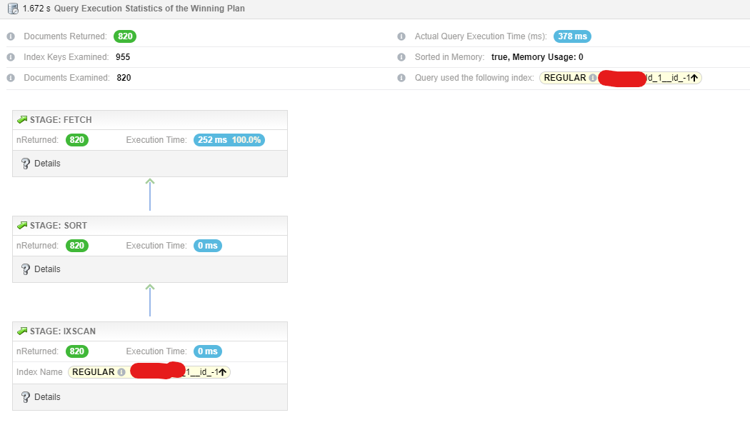Image resolution: width=750 pixels, height=425 pixels.
Task: Click 'Query Execution Statistics of the Winning Plan' title
Action: 149,9
